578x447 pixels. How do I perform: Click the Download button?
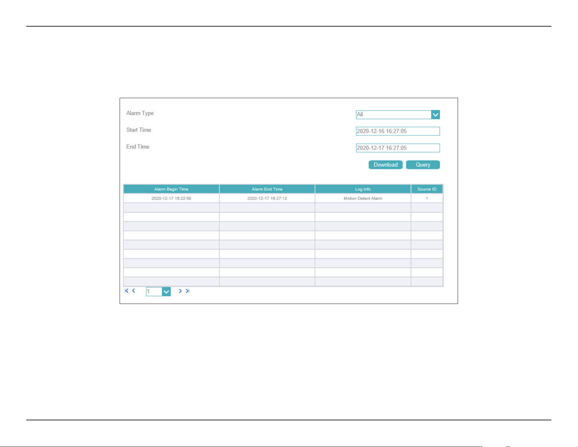point(385,165)
